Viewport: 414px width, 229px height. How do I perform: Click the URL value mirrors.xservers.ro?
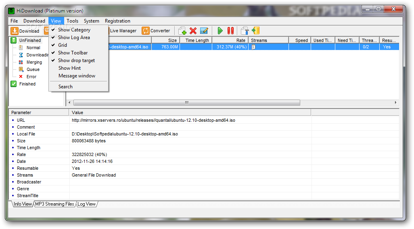(x=153, y=120)
